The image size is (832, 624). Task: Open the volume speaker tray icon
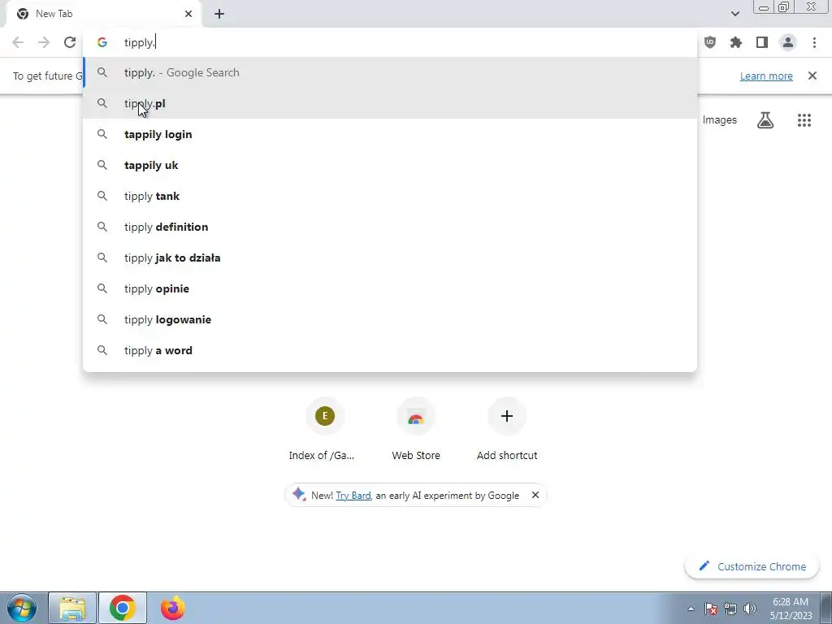pos(750,609)
